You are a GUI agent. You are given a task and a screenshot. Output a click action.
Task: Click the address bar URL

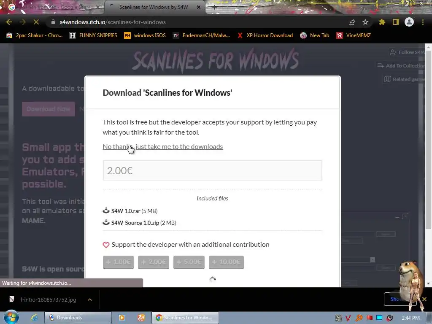click(113, 22)
